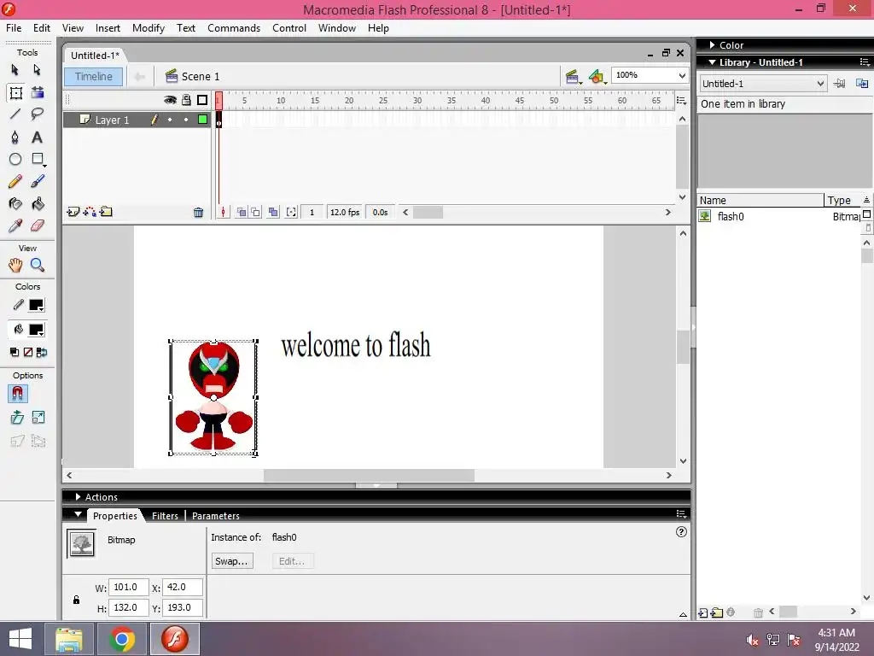The image size is (874, 656).
Task: Open the Insert menu
Action: [x=108, y=28]
